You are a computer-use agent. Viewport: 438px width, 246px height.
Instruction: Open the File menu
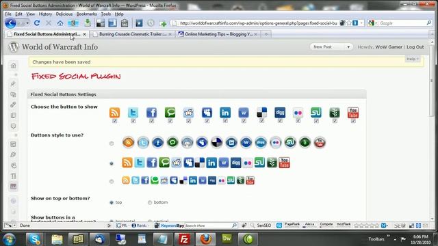(8, 14)
